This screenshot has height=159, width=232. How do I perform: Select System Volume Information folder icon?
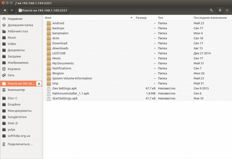coord(49,78)
